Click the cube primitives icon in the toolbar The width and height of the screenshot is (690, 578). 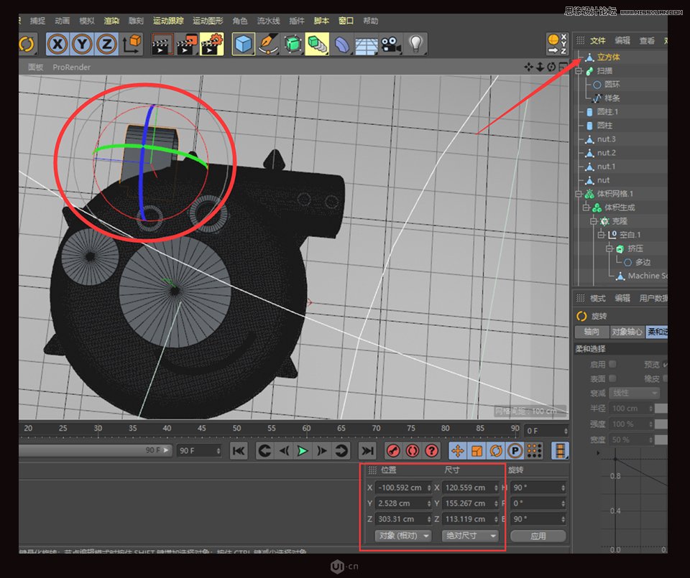coord(242,45)
